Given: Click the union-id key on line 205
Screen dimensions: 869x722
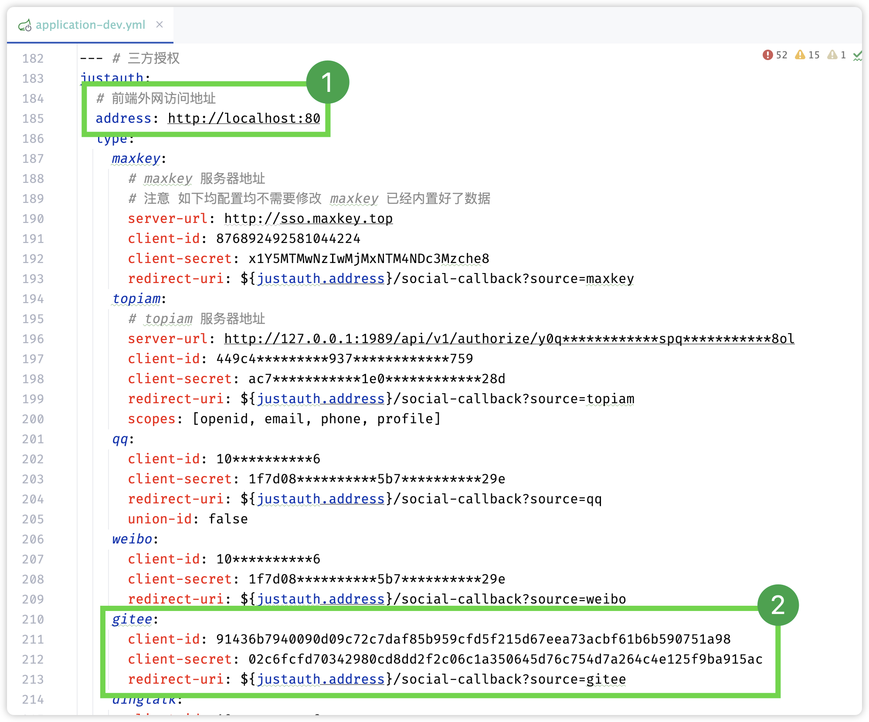Looking at the screenshot, I should [x=160, y=519].
